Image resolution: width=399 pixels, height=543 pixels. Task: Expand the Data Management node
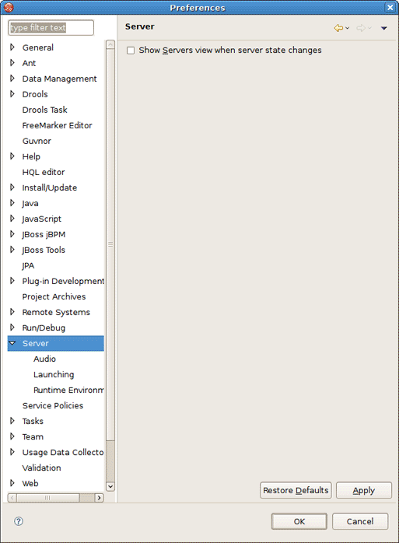coord(12,79)
